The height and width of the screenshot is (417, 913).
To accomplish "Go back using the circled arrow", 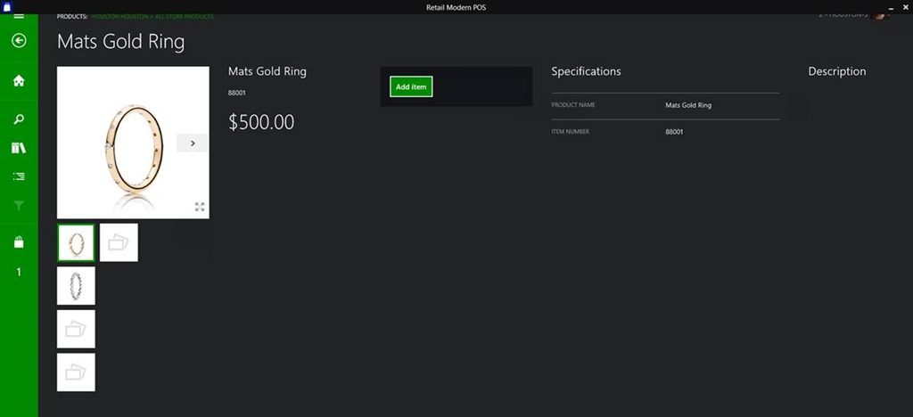I will coord(19,41).
